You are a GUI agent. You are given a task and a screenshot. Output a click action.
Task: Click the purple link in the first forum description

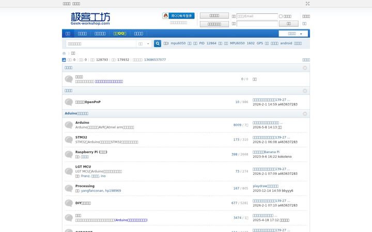[x=109, y=81]
